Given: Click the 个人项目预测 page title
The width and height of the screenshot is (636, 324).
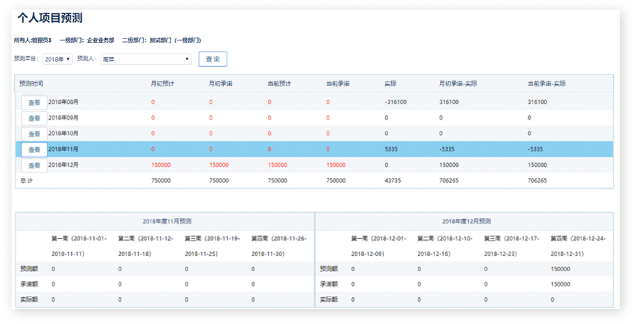Looking at the screenshot, I should pyautogui.click(x=50, y=18).
